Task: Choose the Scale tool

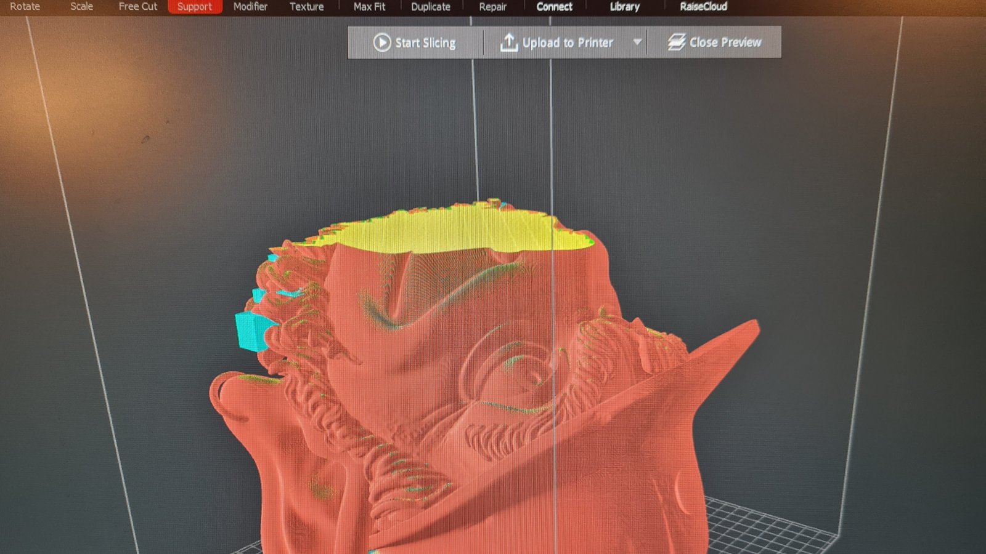Action: coord(81,7)
